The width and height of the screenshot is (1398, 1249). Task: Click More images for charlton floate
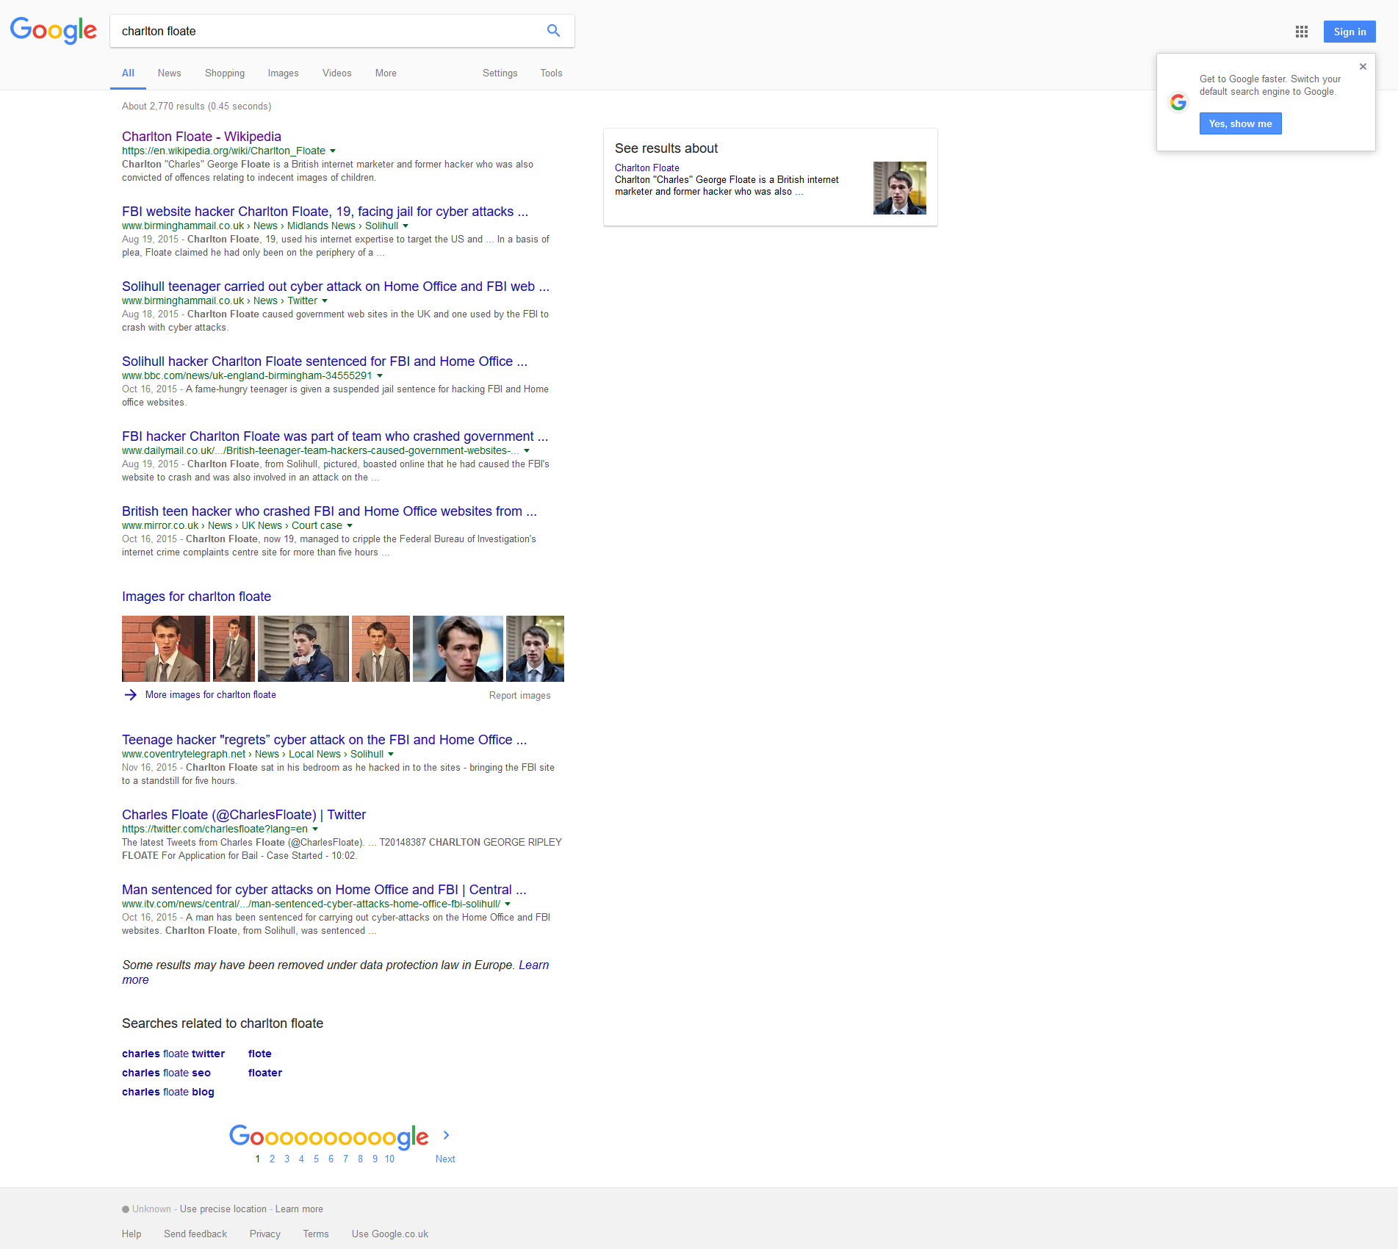click(x=211, y=695)
